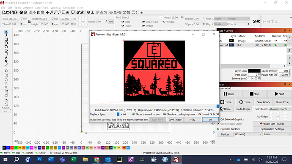Toggle Optimize Cut Path switch
292x164 pixels.
218,129
